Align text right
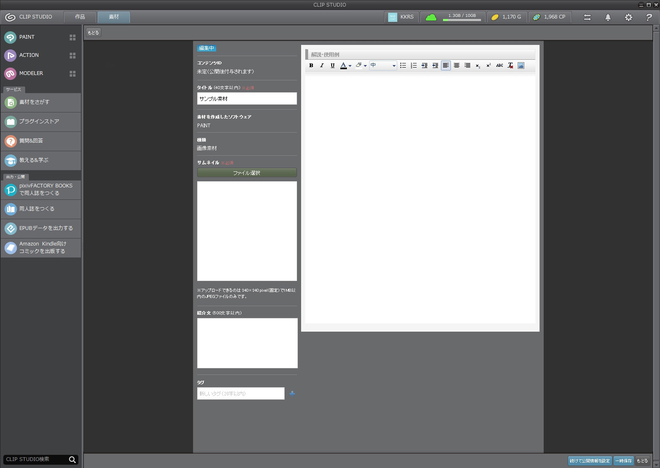660x468 pixels. [467, 66]
